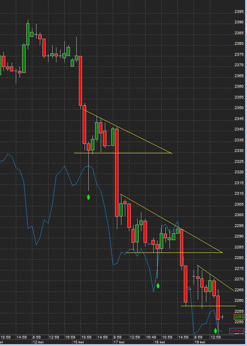Viewport: 247px width, 346px height.
Task: Click the 2260 price level label
Action: 239,301
